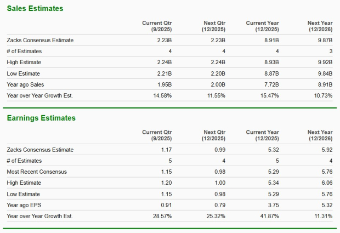Click the Zacks Consensus Estimate label under Sales
Viewport: 340px width, 233px height.
pyautogui.click(x=40, y=40)
